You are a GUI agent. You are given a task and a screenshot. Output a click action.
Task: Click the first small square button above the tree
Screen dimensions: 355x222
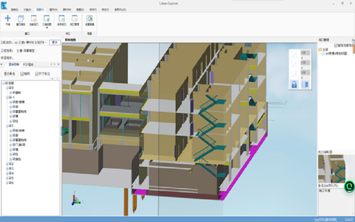(x=52, y=79)
